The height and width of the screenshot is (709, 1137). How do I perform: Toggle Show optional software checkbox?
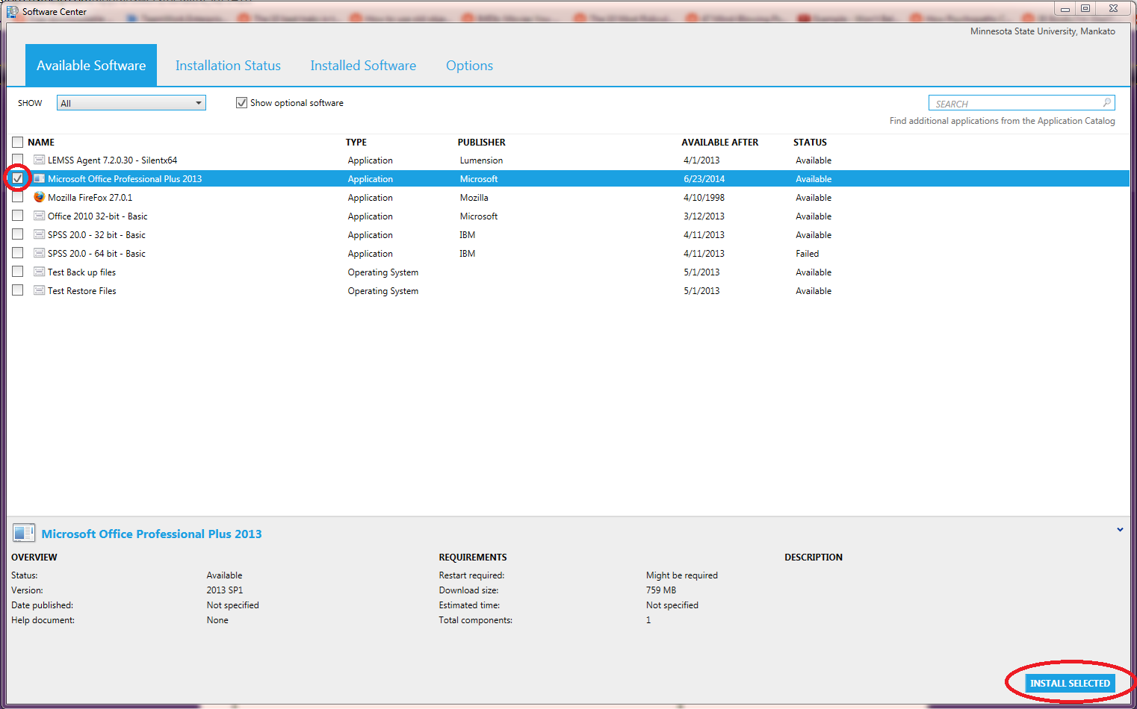[x=241, y=103]
